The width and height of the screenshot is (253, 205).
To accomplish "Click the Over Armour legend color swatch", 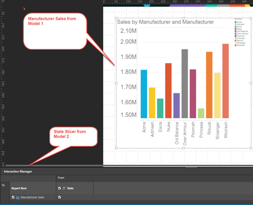I will pos(236,34).
